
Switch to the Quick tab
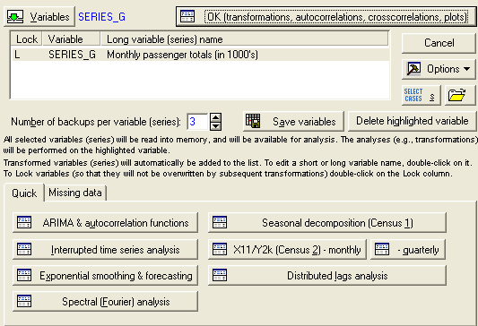point(24,193)
